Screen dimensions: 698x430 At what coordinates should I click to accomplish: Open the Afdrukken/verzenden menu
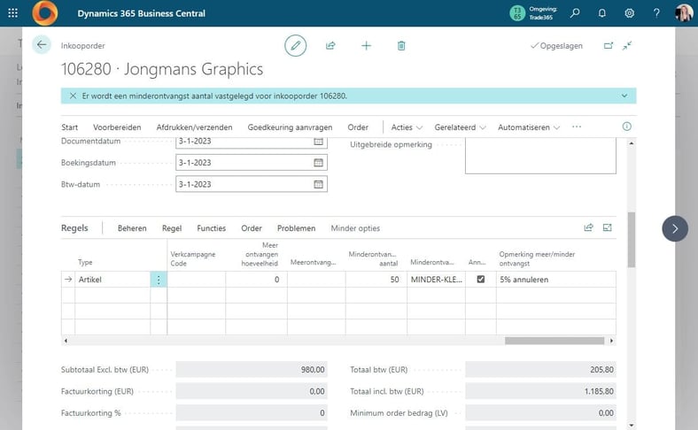click(194, 127)
